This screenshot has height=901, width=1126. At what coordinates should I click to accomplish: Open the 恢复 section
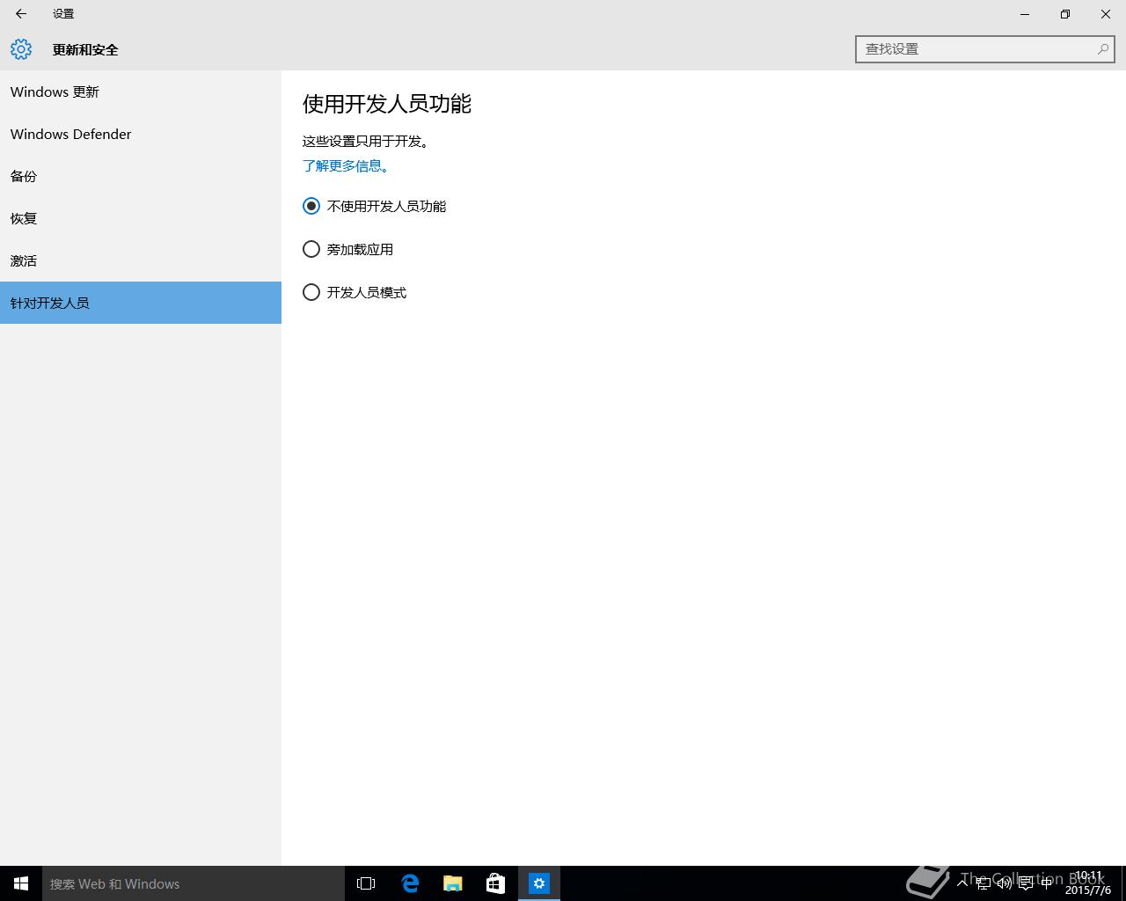(x=141, y=218)
